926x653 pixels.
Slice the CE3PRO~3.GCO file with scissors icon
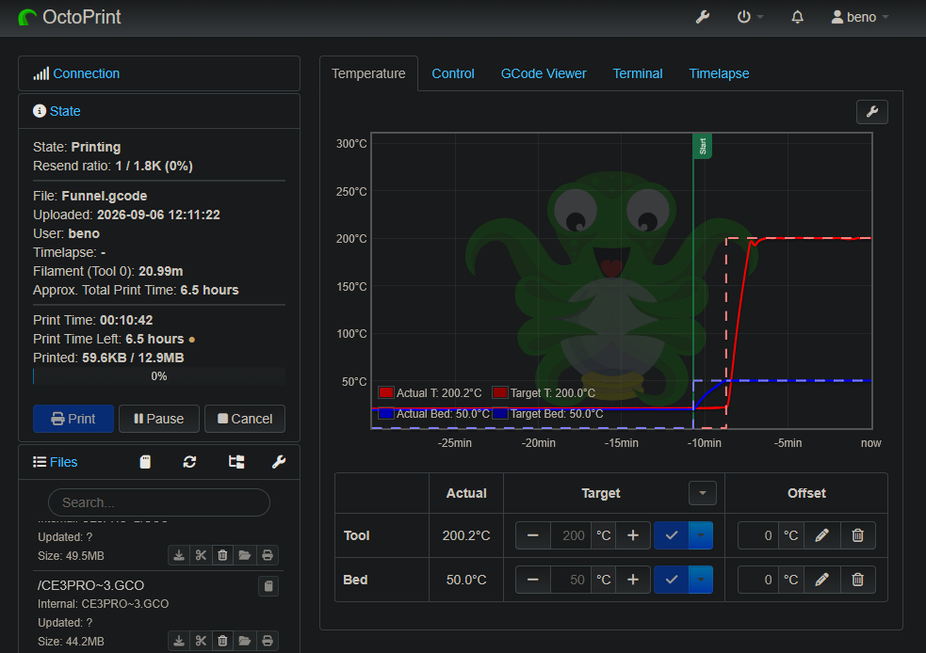pyautogui.click(x=201, y=641)
